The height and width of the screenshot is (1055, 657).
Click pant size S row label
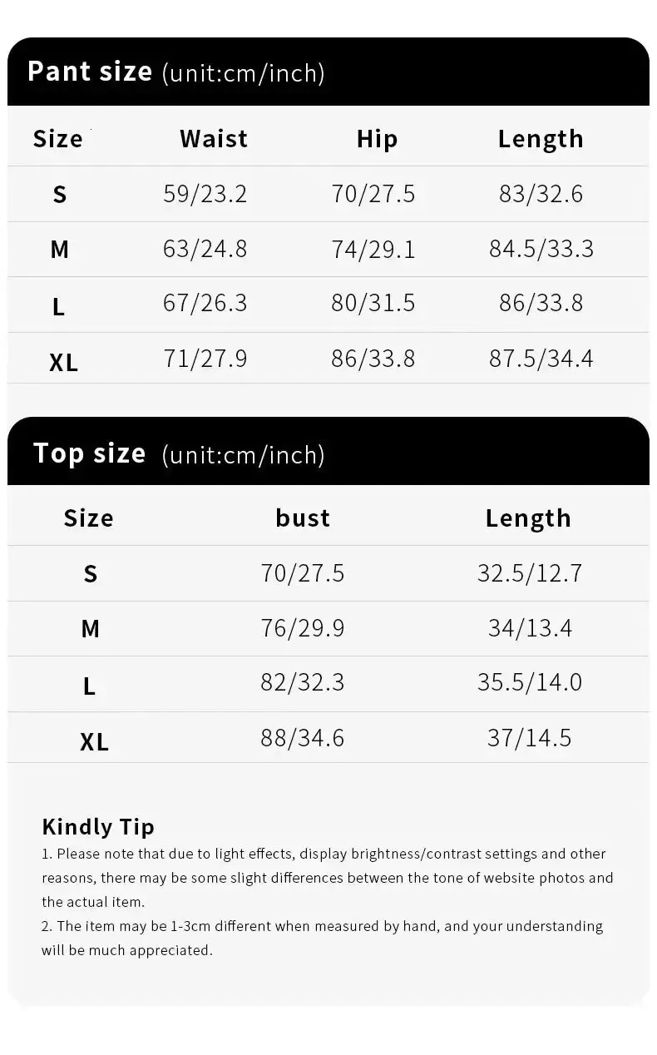(x=59, y=195)
